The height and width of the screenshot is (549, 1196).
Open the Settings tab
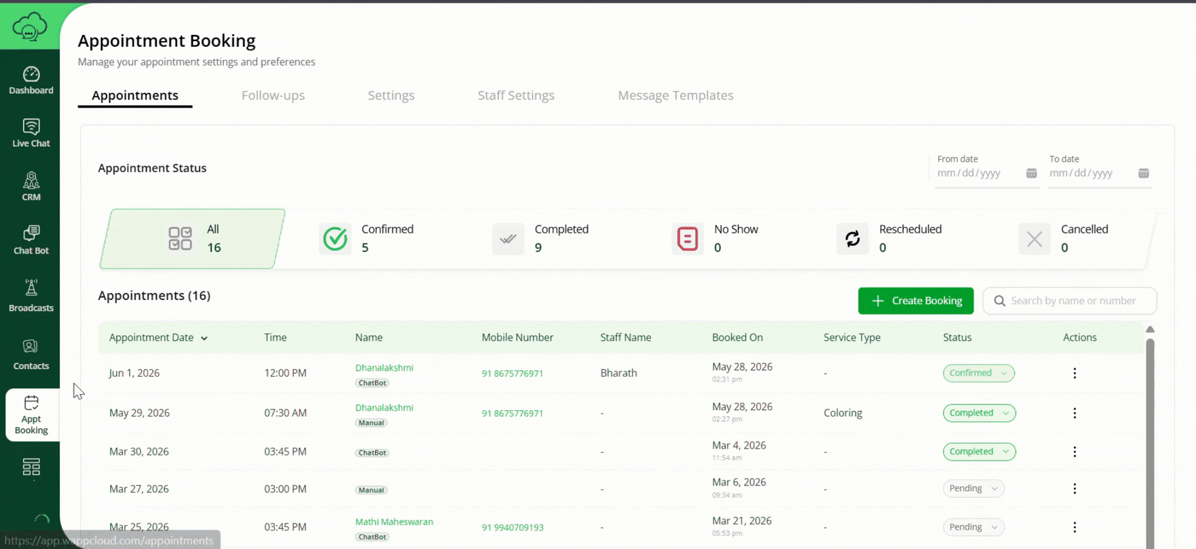tap(391, 95)
